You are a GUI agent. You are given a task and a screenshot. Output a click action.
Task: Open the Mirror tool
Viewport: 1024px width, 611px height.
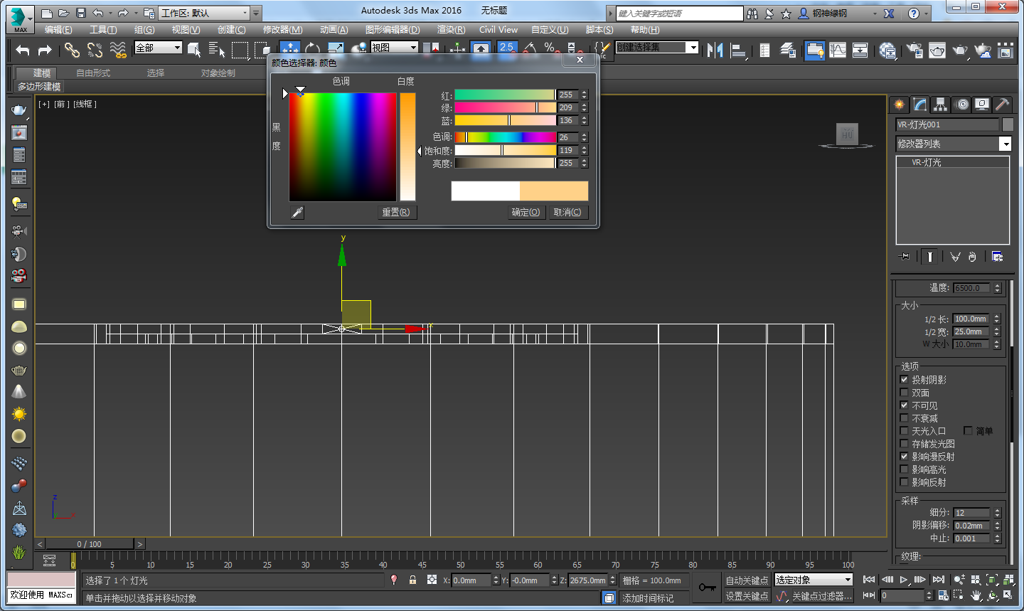tap(715, 50)
